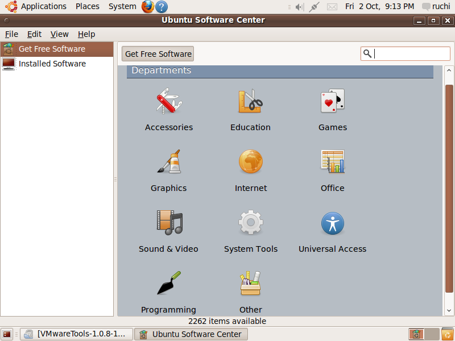Screen dimensions: 455x341
Task: Switch to the second workspace
Action: [x=432, y=334]
